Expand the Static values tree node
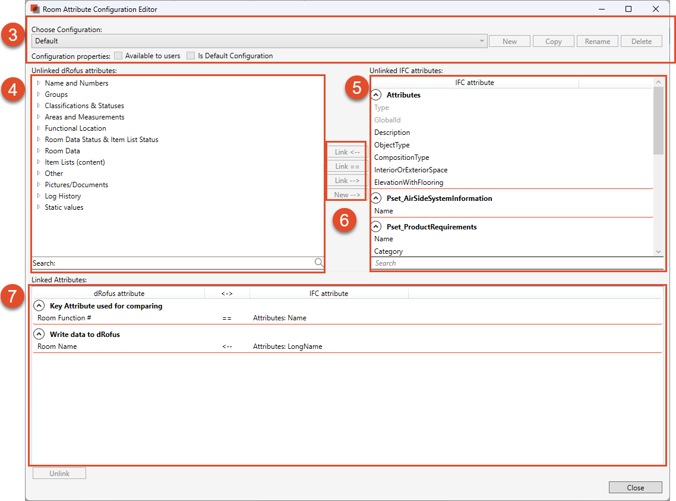This screenshot has height=501, width=676. 39,207
